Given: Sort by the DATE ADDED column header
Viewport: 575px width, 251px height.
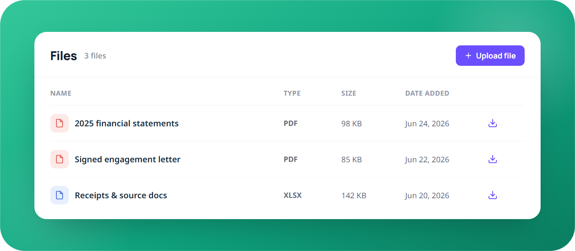Looking at the screenshot, I should point(427,93).
